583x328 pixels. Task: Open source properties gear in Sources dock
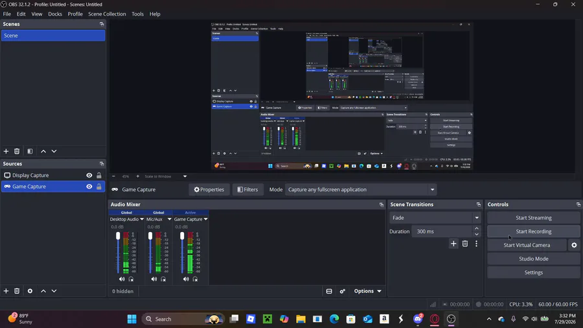coord(30,291)
